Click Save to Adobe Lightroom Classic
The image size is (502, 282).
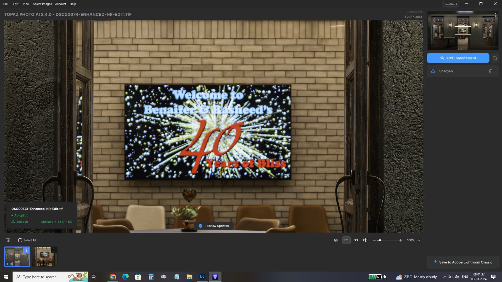tap(463, 262)
